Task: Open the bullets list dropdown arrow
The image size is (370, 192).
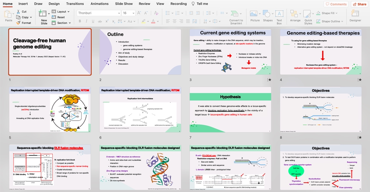Action: (x=172, y=13)
